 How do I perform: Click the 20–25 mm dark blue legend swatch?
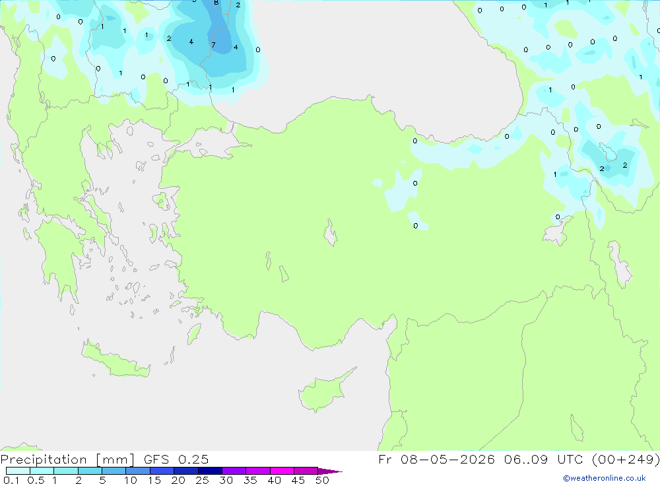click(186, 471)
